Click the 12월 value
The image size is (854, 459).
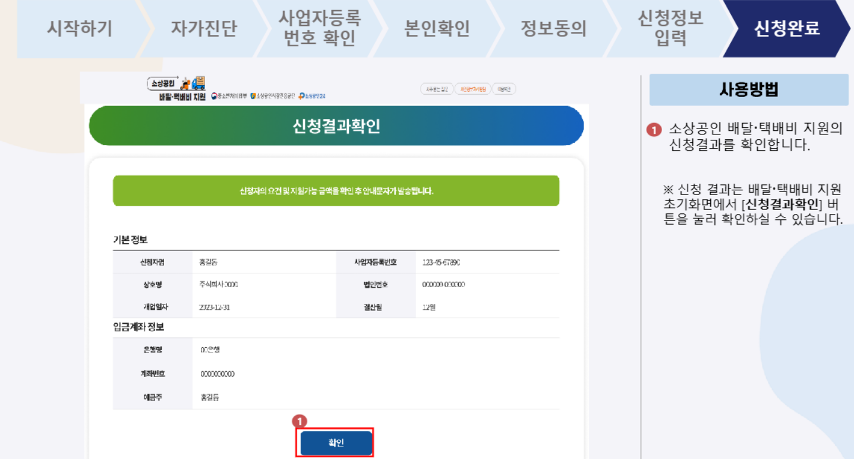[x=428, y=307]
